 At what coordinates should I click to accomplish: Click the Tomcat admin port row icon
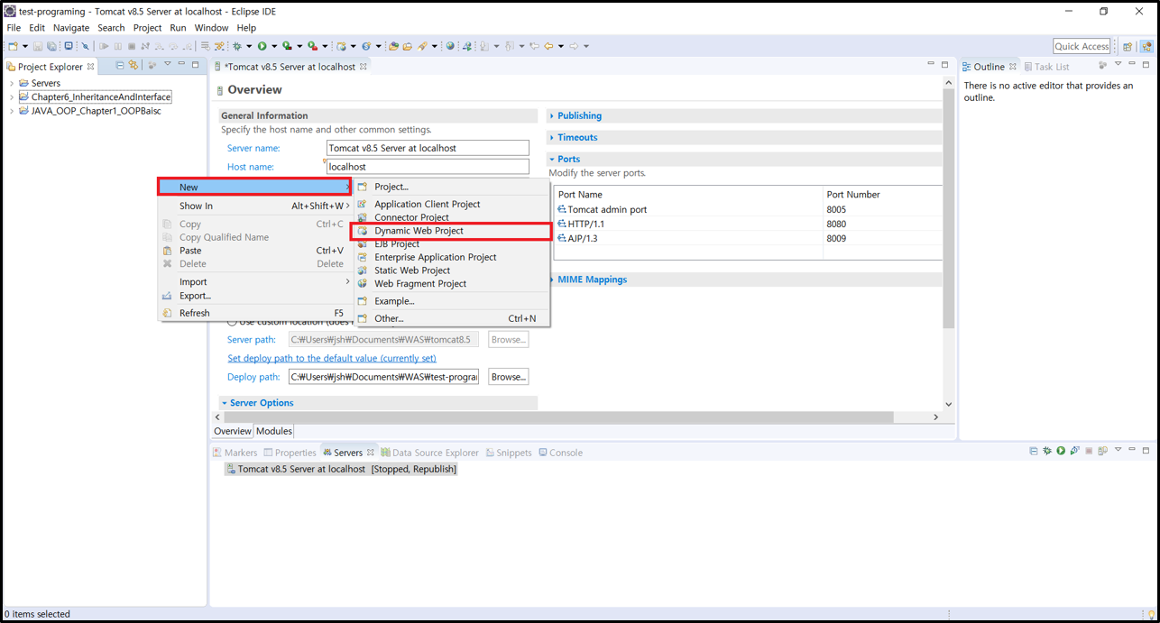(x=561, y=209)
